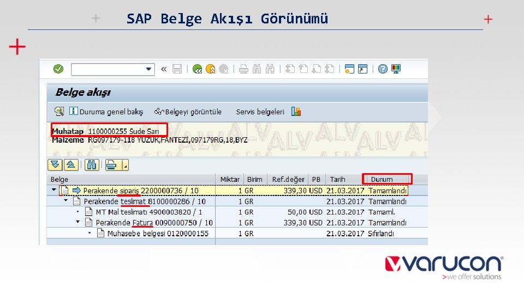Click the Generate Shortcut icon
524x294 pixels.
(362, 69)
